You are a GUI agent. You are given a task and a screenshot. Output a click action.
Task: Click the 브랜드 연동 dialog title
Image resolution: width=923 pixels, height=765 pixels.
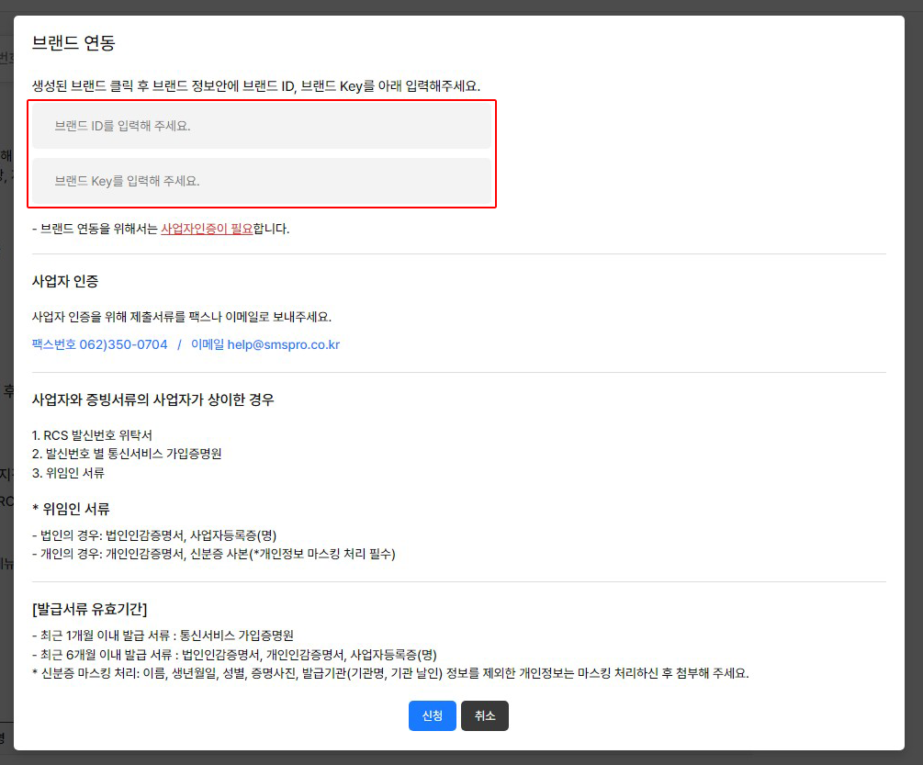tap(73, 42)
